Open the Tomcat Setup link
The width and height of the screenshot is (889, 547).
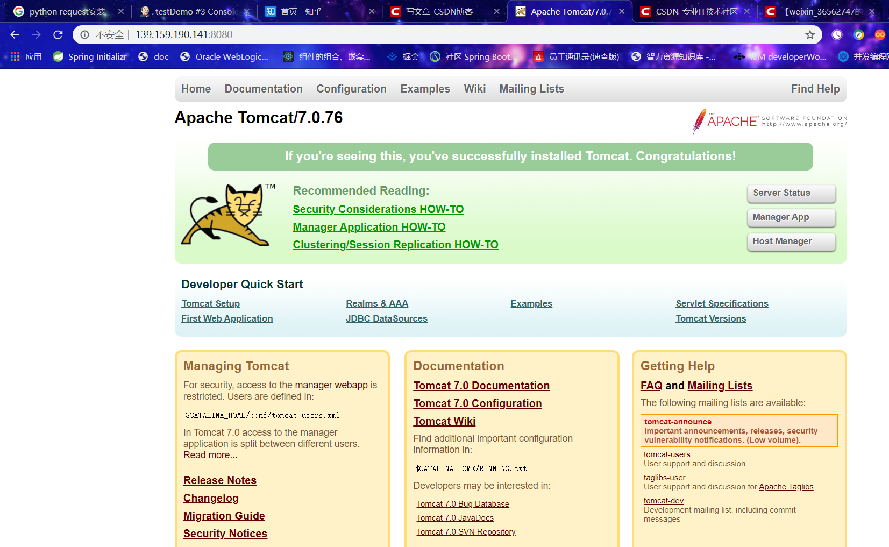point(211,303)
